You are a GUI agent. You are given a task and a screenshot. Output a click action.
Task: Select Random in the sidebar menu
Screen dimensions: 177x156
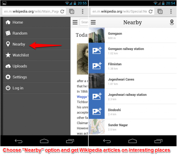click(37, 33)
